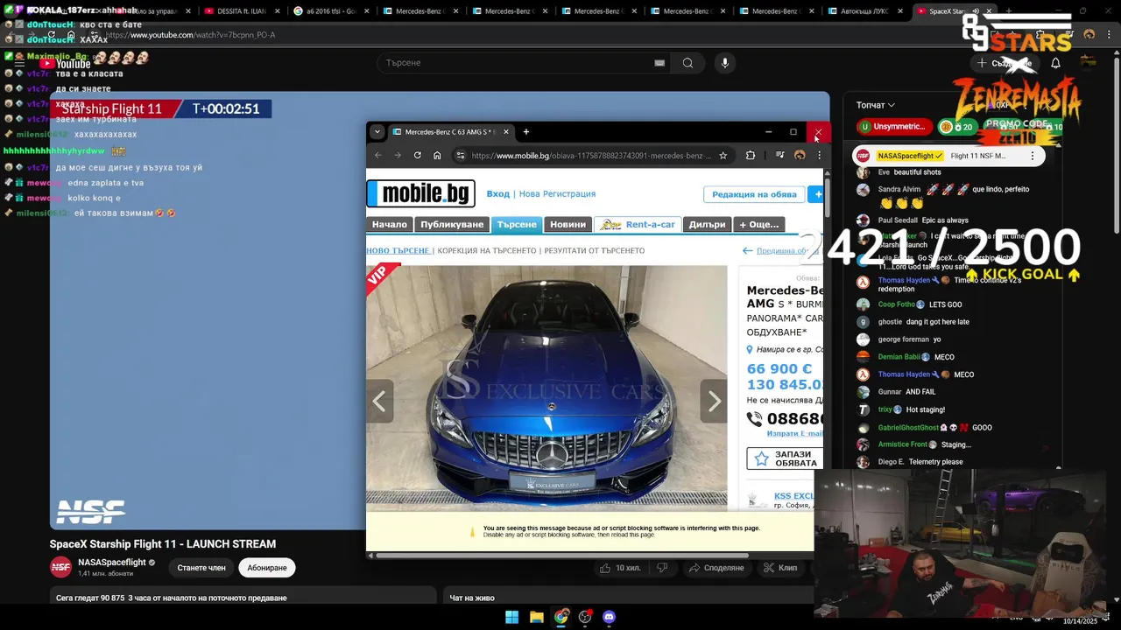Open a new tab in the mobile.bg window
Image resolution: width=1121 pixels, height=630 pixels.
pos(526,132)
